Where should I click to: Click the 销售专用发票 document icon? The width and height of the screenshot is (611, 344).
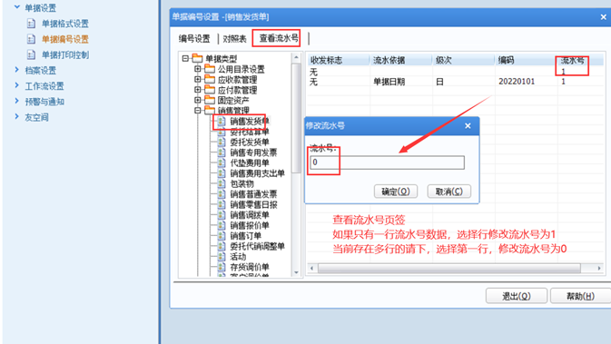coord(222,152)
